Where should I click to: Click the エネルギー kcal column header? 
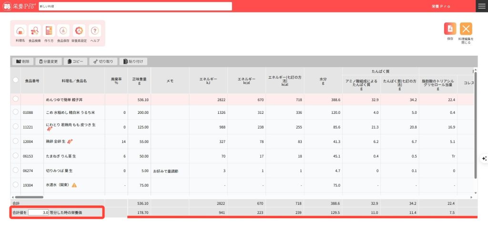coord(246,81)
